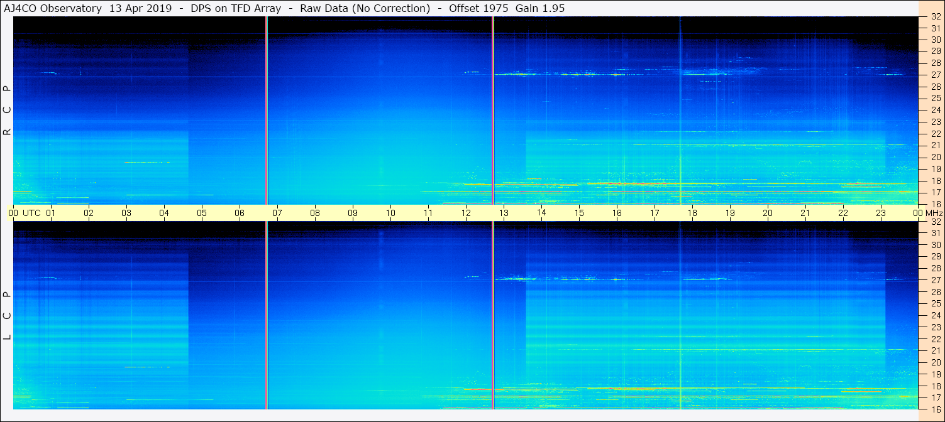Click the hour tick label reading '16' on the time axis
Viewport: 945px width, 422px height.
617,213
